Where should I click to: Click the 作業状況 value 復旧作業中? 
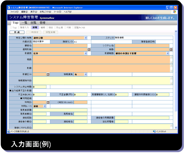tap(38, 42)
